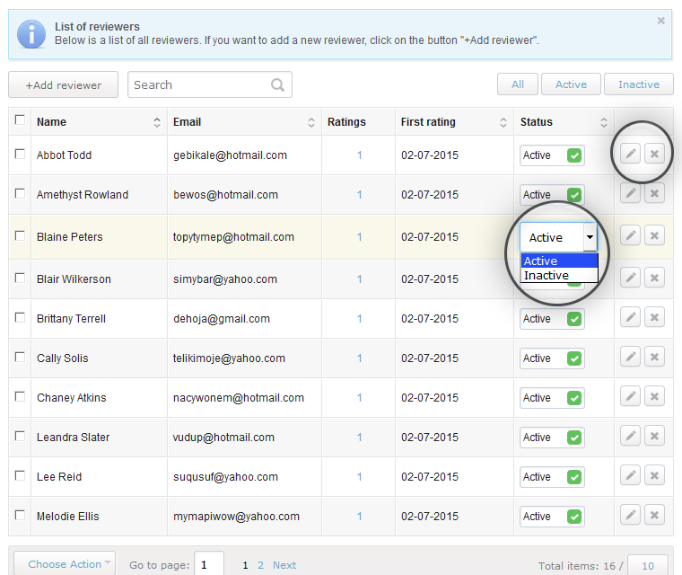Image resolution: width=682 pixels, height=575 pixels.
Task: Remove Cally Solis with delete icon
Action: [654, 357]
